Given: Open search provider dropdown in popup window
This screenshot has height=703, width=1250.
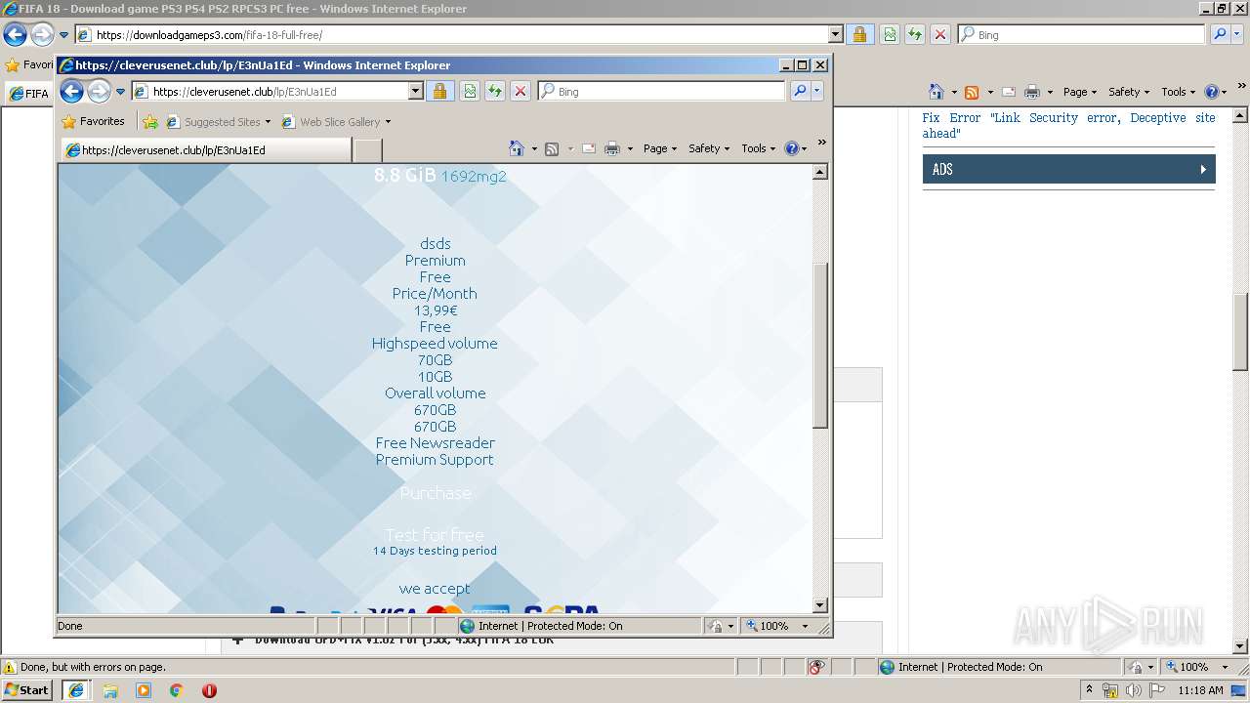Looking at the screenshot, I should click(x=817, y=91).
